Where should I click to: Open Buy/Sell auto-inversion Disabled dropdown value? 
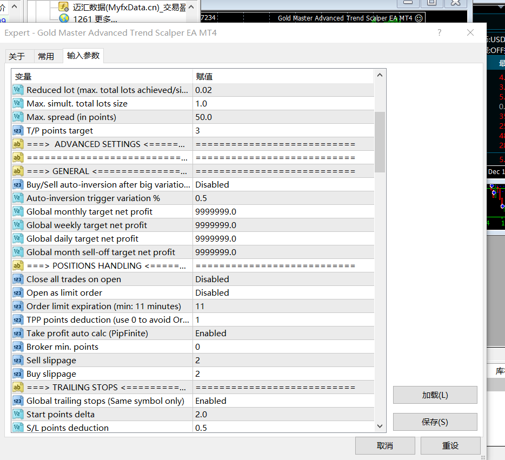(x=212, y=184)
